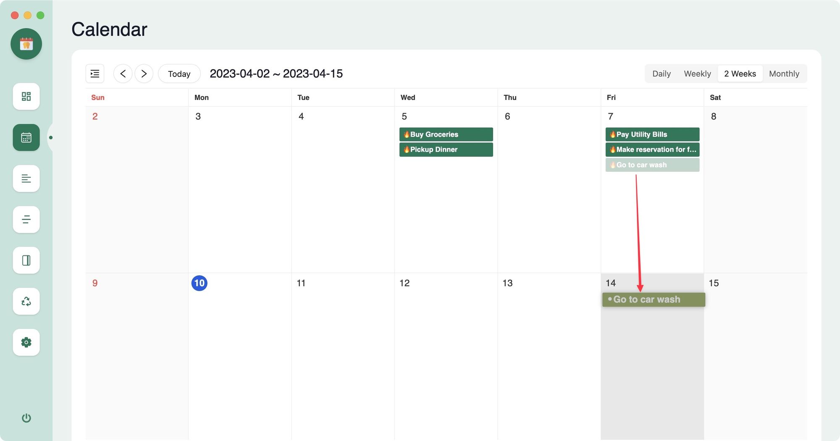Select the calendar view icon in sidebar
840x441 pixels.
(26, 137)
